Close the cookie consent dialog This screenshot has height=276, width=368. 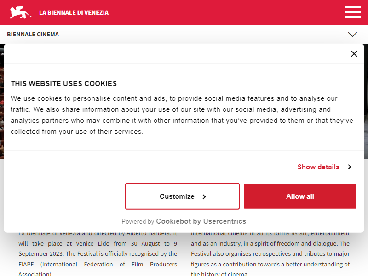click(354, 54)
